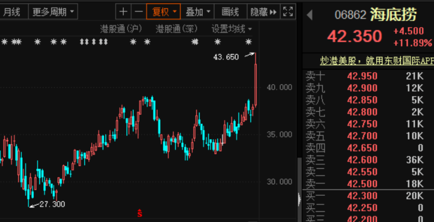Image resolution: width=434 pixels, height=222 pixels.
Task: Click the rightmost star event marker
Action: (x=248, y=42)
